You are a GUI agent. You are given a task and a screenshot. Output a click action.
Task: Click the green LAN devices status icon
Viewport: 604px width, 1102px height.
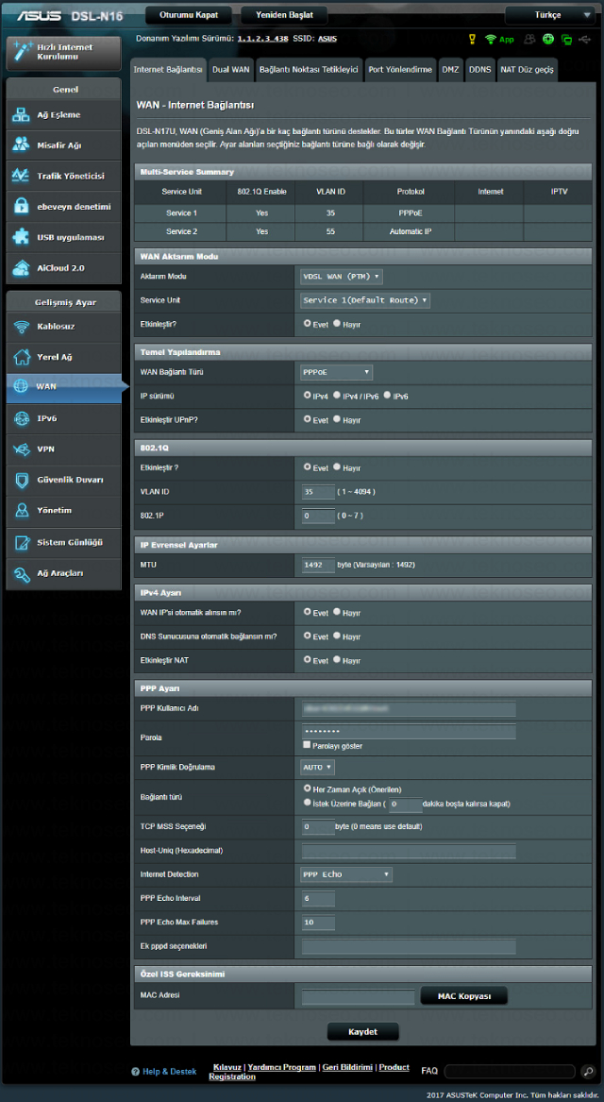click(x=566, y=40)
